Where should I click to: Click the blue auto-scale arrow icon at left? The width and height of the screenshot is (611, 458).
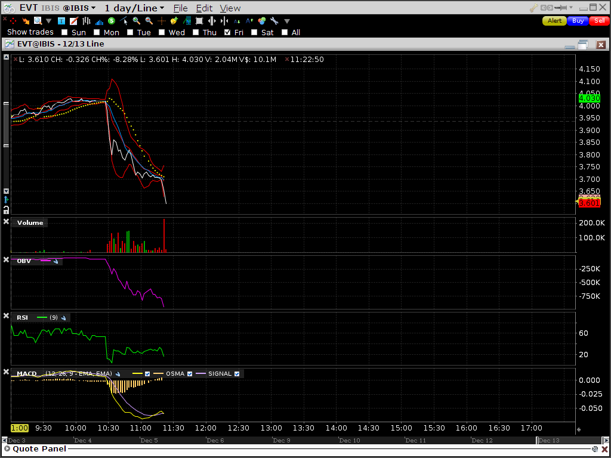(x=6, y=200)
